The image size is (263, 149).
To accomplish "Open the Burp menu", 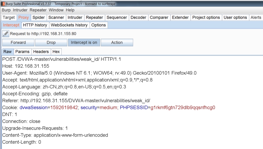I will [x=6, y=10].
